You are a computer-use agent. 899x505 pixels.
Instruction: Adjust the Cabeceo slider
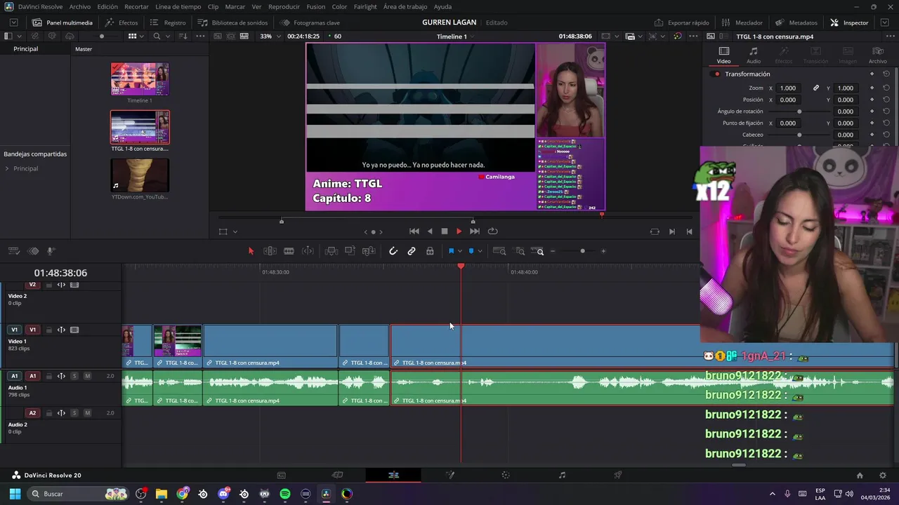[x=799, y=135]
